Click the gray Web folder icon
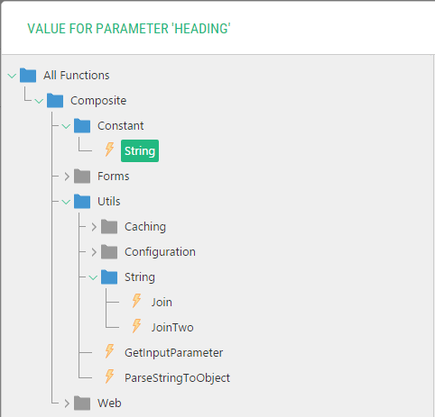Image resolution: width=435 pixels, height=417 pixels. point(82,403)
